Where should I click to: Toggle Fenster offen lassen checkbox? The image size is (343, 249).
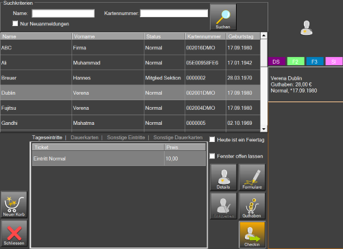(x=212, y=156)
